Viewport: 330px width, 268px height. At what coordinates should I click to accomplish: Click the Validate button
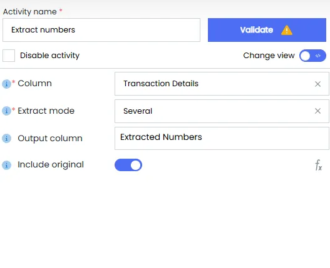point(267,30)
